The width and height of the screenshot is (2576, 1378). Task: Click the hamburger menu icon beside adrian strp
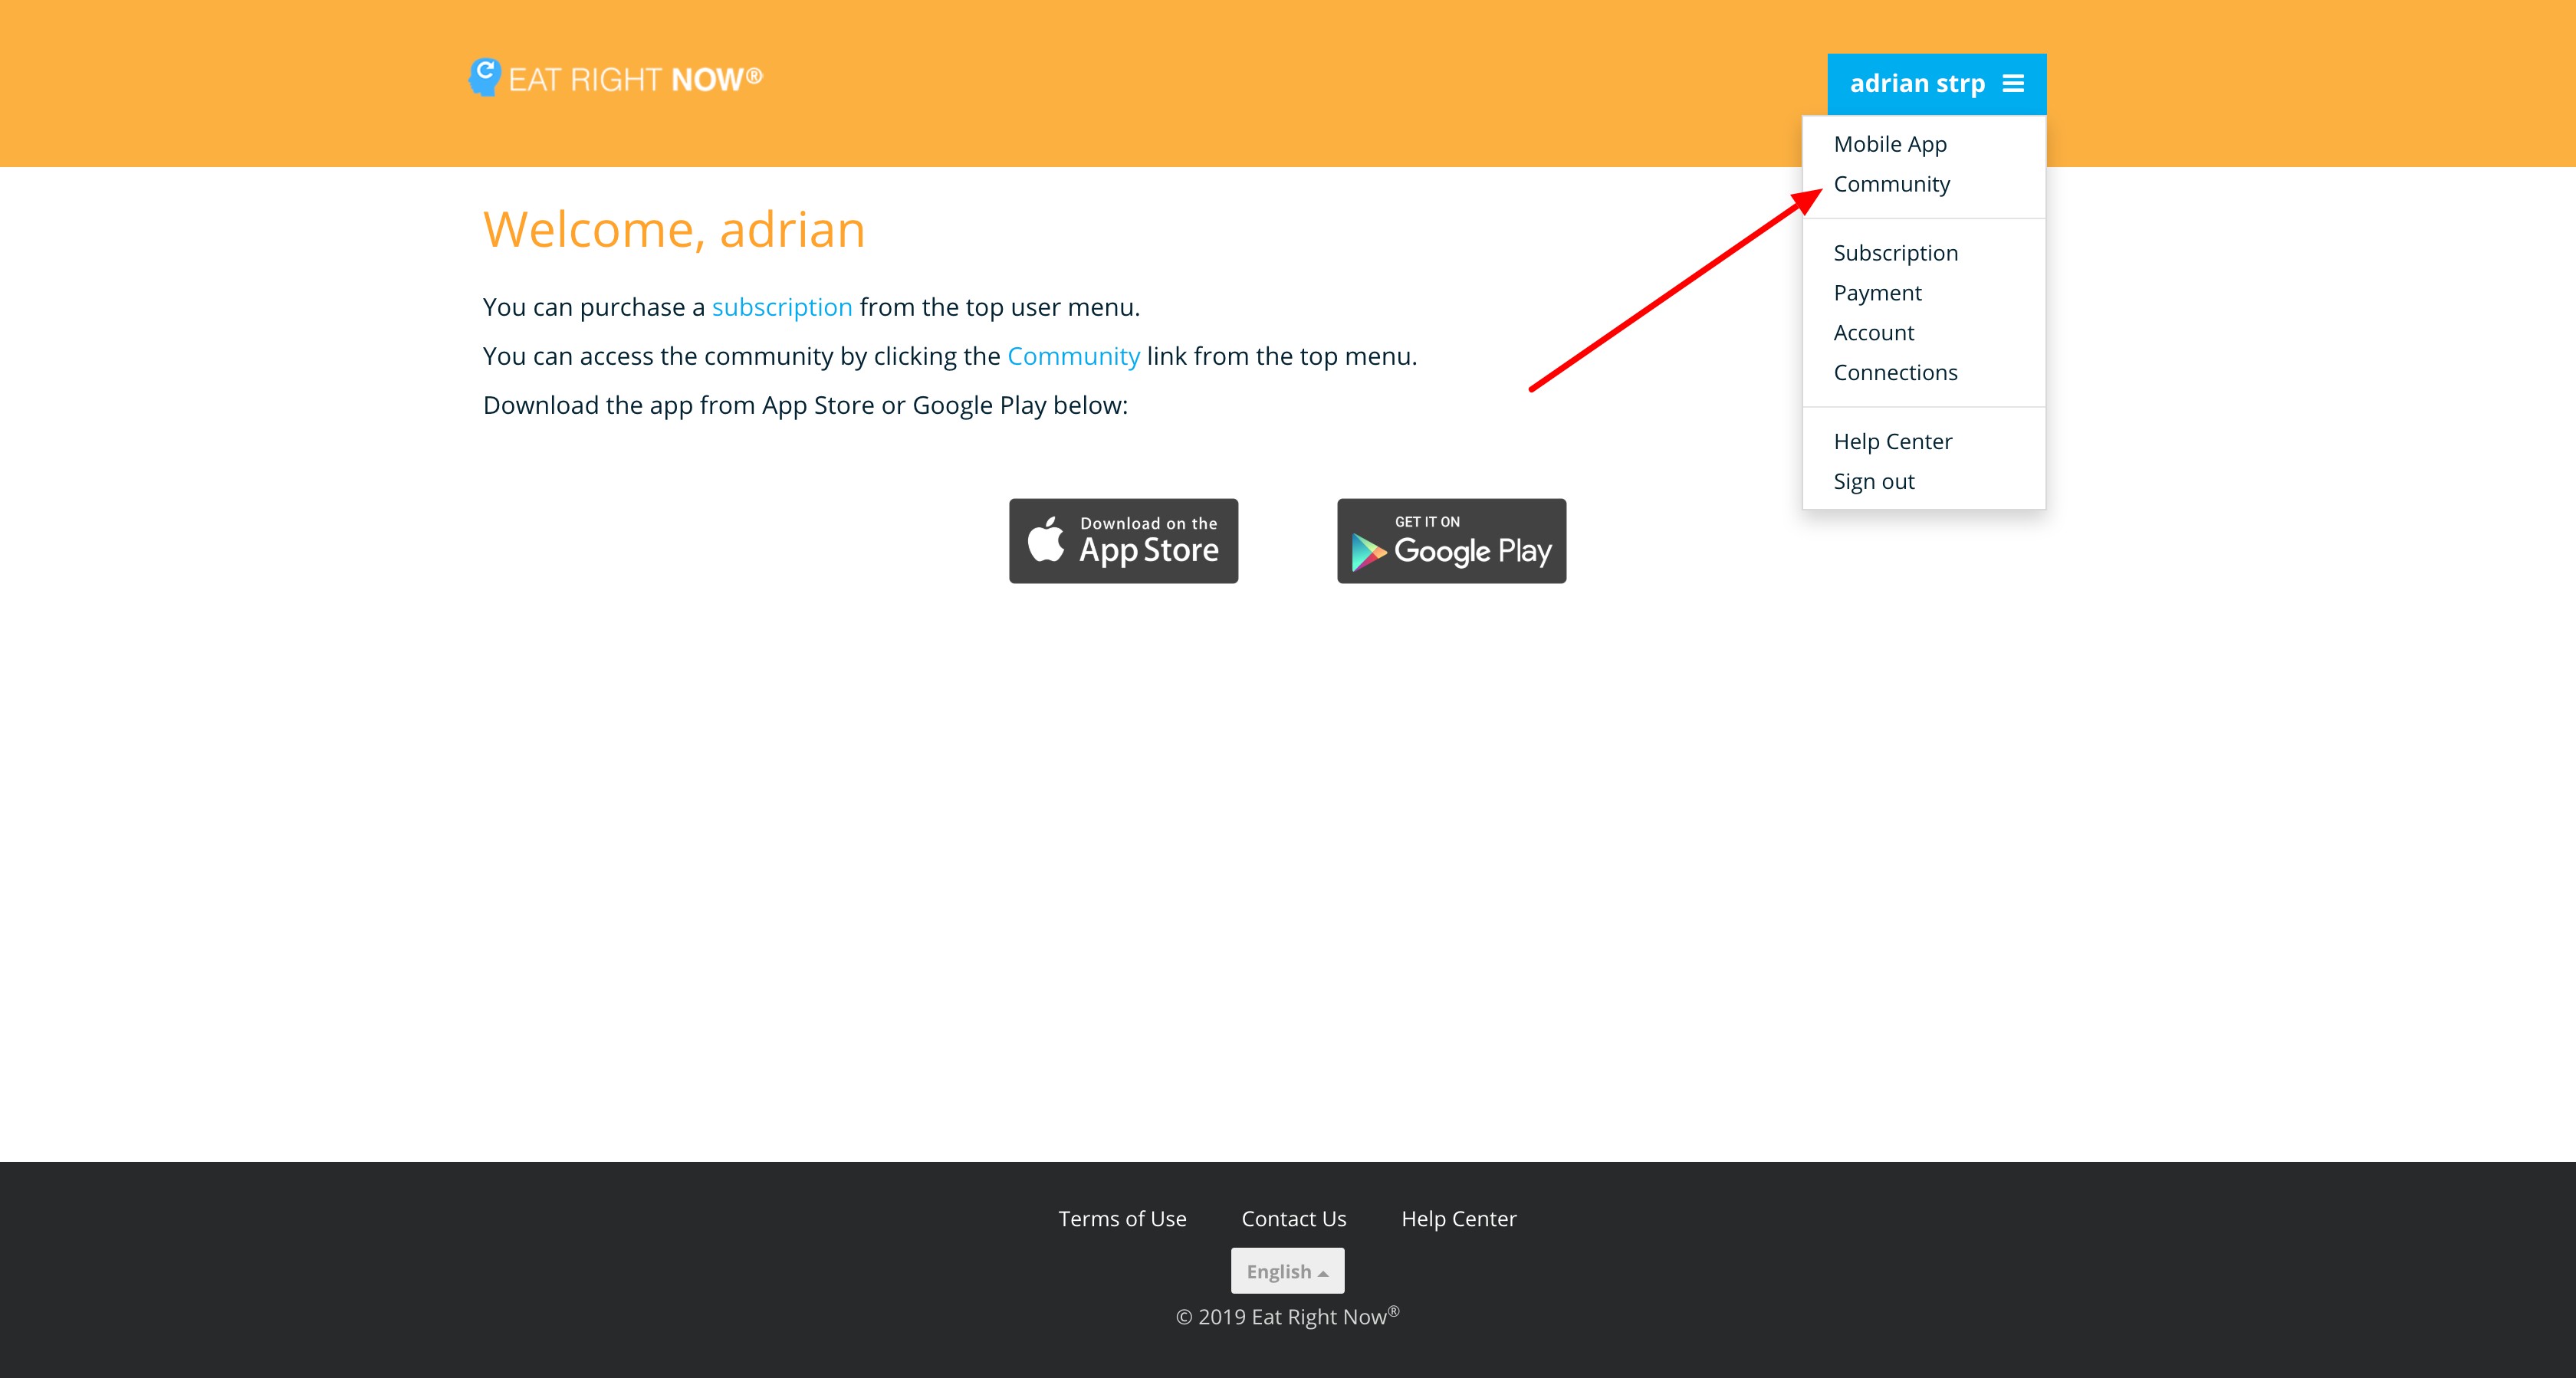pos(2013,83)
